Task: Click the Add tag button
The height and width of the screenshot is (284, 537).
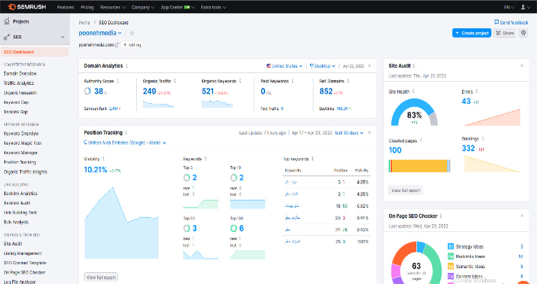Action: click(x=132, y=45)
